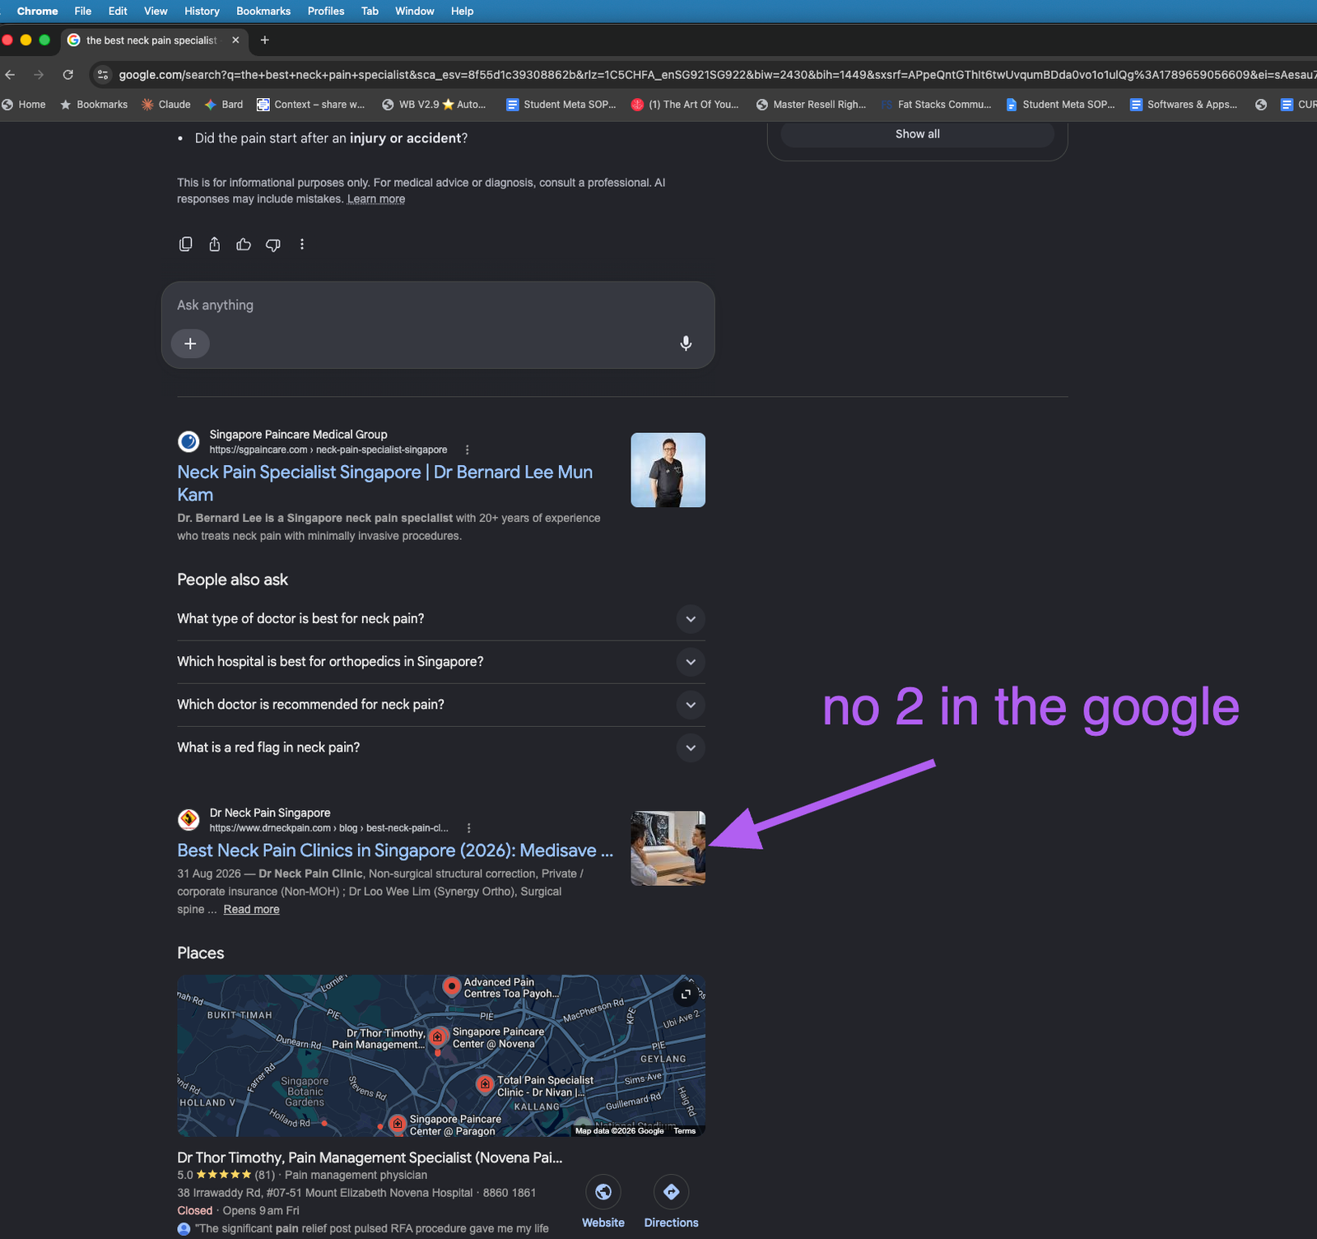Viewport: 1317px width, 1239px height.
Task: Open the Softwares & Apps bookmark
Action: pos(1184,105)
